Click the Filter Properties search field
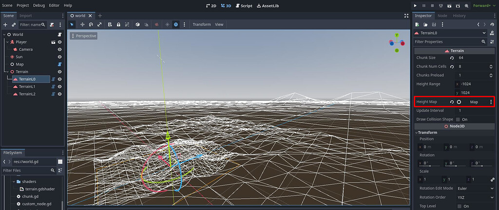 (x=446, y=42)
